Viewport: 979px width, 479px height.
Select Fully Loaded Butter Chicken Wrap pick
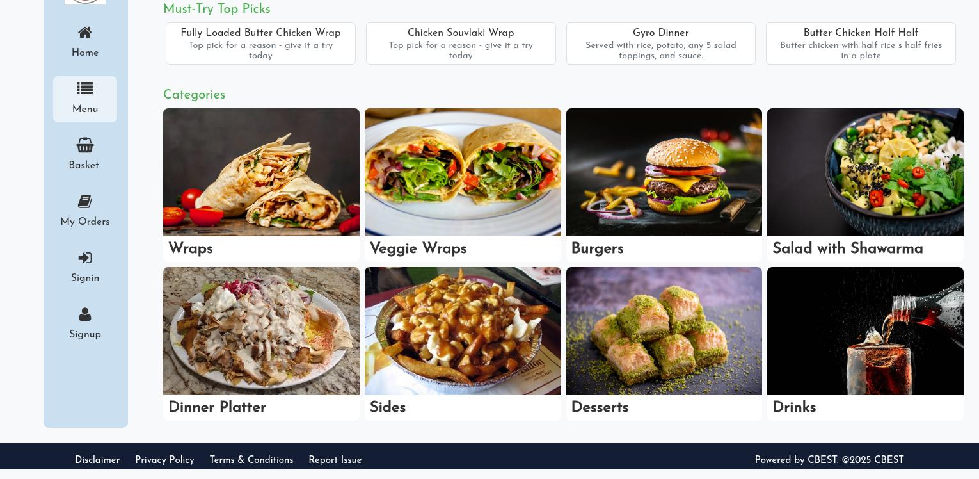pos(260,44)
